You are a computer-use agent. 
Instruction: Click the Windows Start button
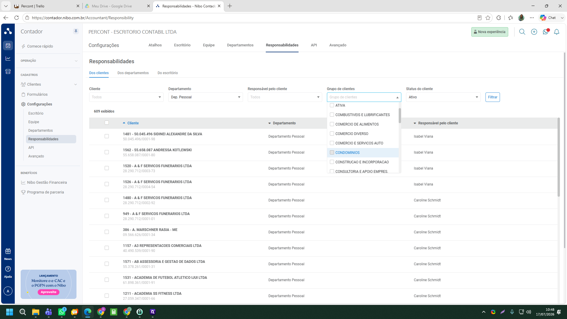coord(10,312)
